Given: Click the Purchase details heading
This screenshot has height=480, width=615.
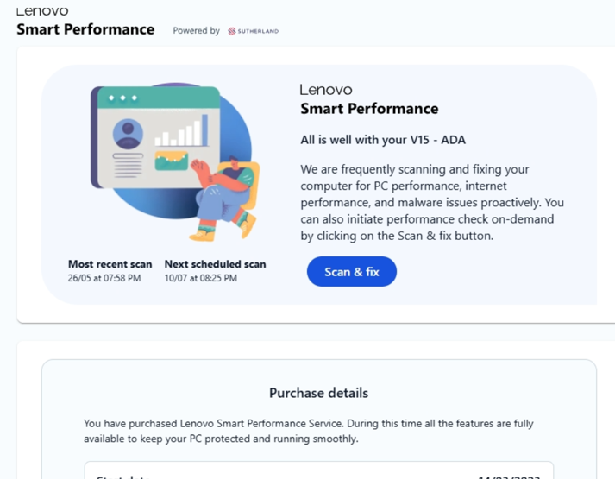Looking at the screenshot, I should 318,393.
